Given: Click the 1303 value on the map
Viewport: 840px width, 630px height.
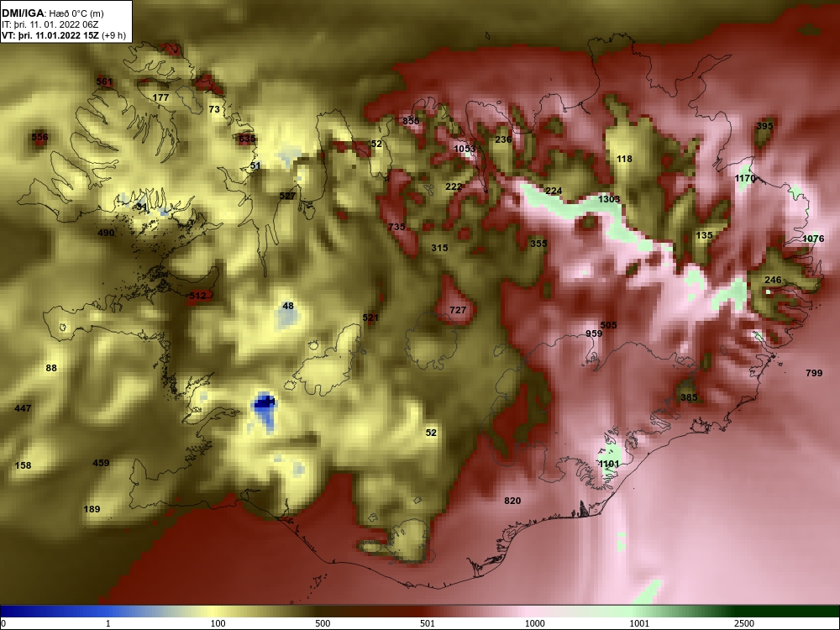Looking at the screenshot, I should (x=609, y=199).
